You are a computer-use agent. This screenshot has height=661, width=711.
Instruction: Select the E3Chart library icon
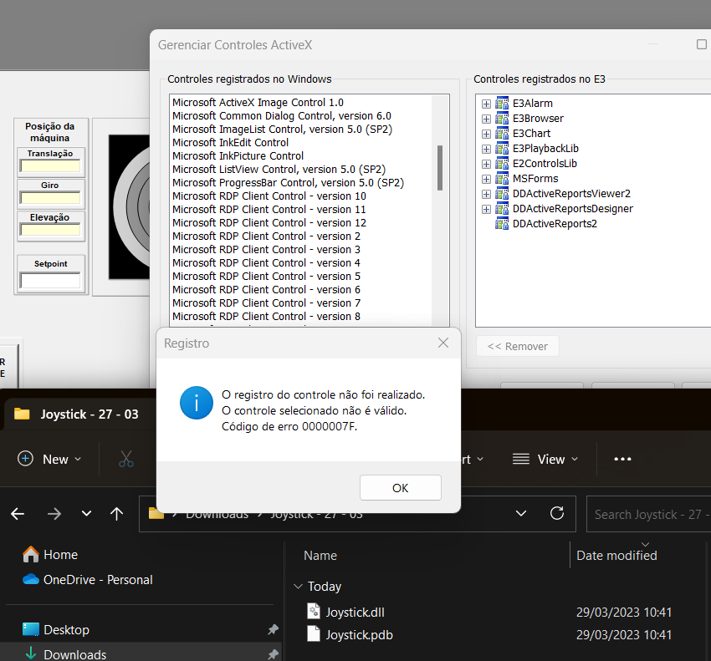(x=502, y=133)
